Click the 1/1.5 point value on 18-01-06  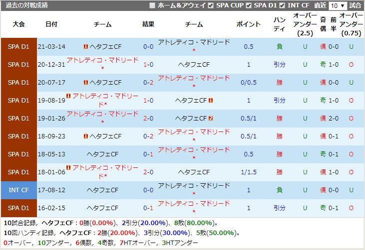(249, 172)
